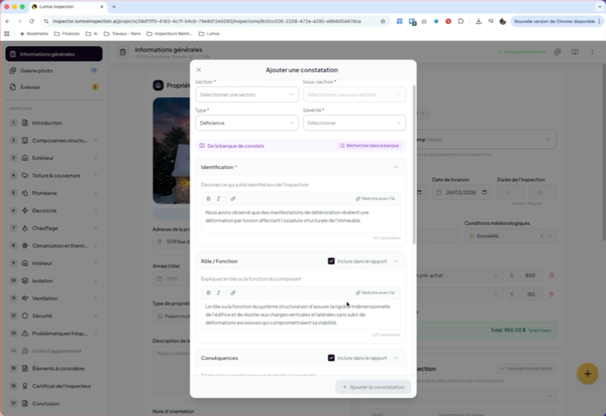Close the Ajouter une constatation dialog
Image resolution: width=606 pixels, height=416 pixels.
tap(199, 70)
